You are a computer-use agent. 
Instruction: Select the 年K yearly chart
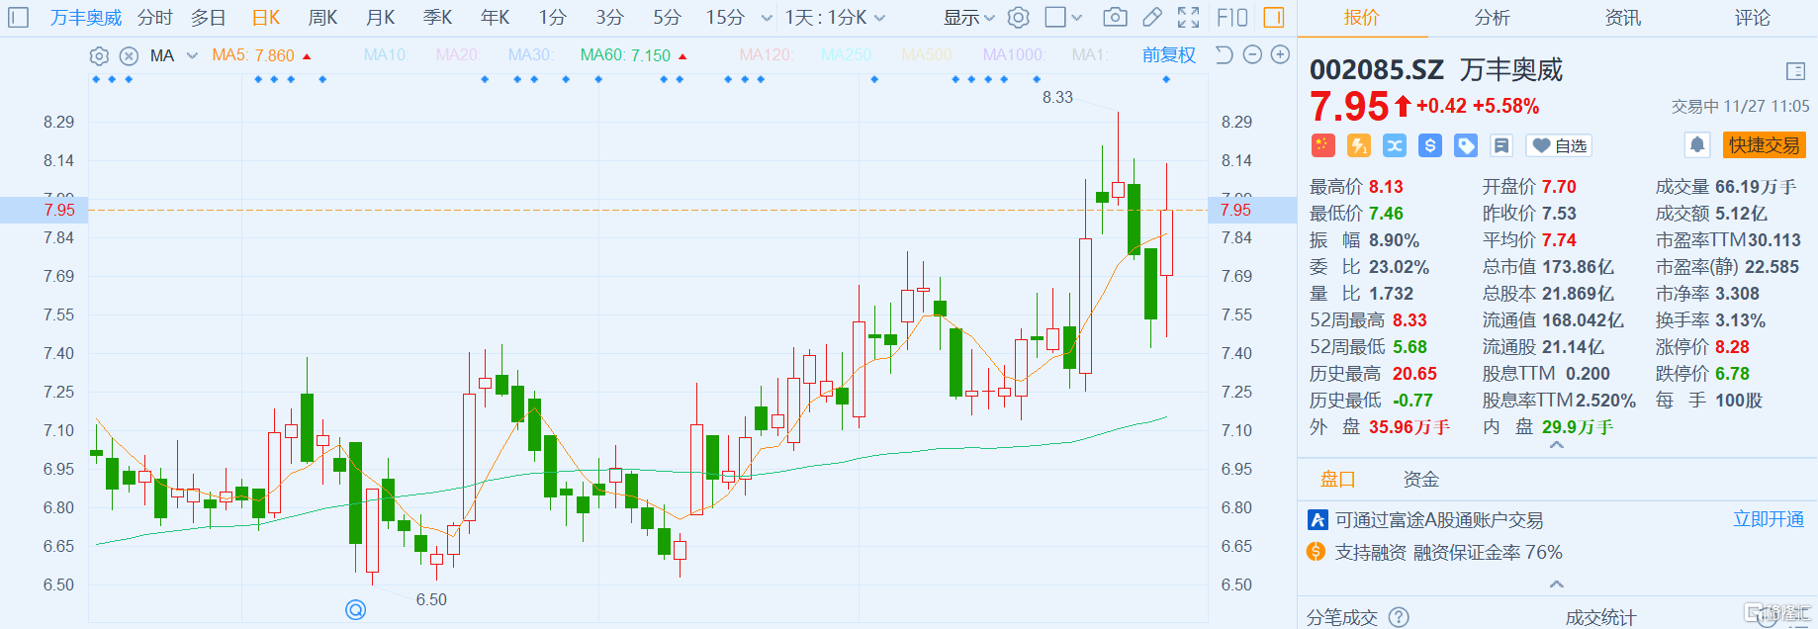pyautogui.click(x=496, y=18)
